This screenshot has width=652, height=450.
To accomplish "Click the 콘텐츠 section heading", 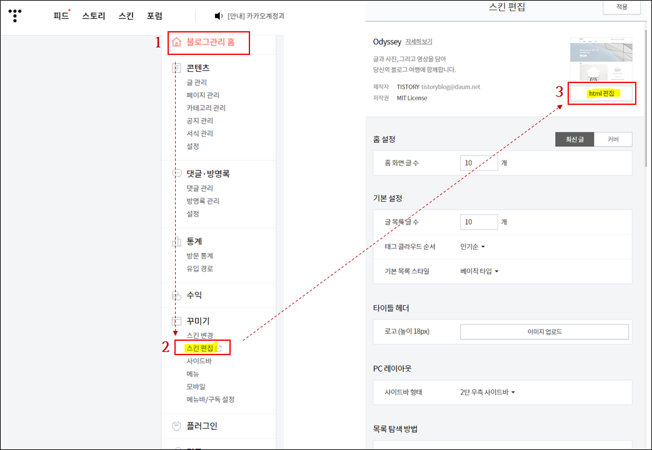I will (x=198, y=67).
